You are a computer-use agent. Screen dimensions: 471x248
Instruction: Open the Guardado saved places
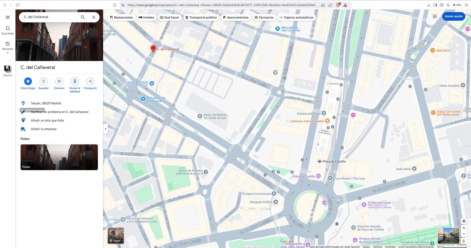(8, 30)
